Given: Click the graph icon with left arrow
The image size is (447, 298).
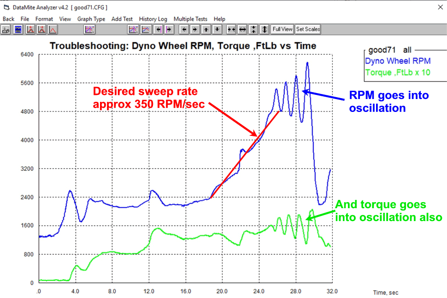Looking at the screenshot, I should point(30,29).
